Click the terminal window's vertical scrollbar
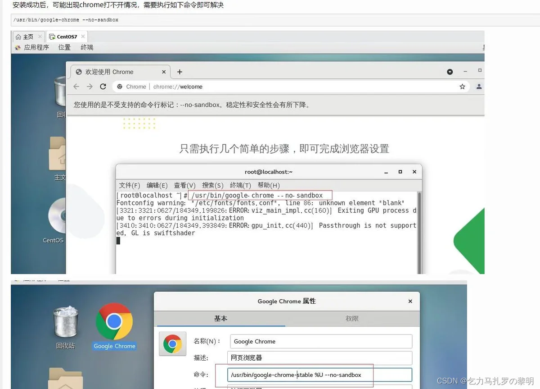The width and height of the screenshot is (540, 389). (x=419, y=232)
